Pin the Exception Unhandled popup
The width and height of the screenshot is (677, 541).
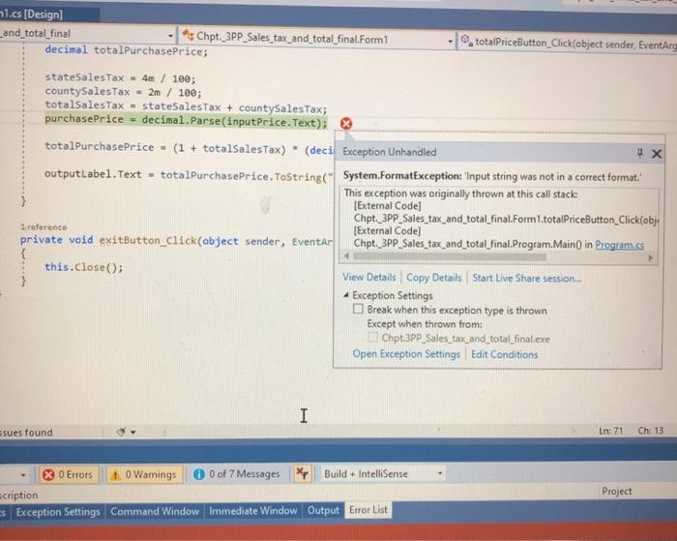point(640,153)
